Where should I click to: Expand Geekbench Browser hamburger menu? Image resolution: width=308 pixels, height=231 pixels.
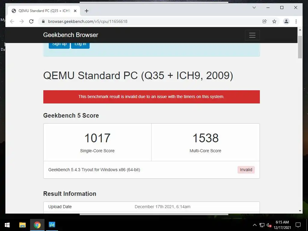pyautogui.click(x=252, y=35)
